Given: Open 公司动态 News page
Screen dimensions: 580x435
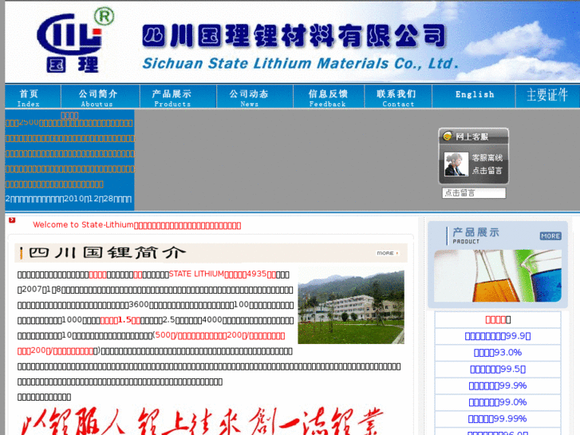Looking at the screenshot, I should [249, 97].
